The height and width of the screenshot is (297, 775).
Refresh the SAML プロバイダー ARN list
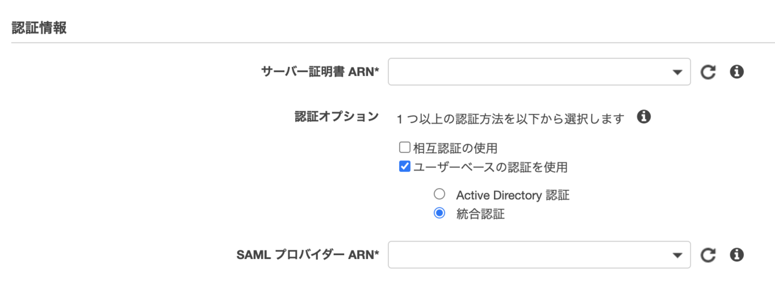[708, 256]
